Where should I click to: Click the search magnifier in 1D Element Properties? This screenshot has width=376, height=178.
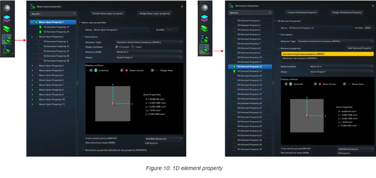click(x=270, y=13)
